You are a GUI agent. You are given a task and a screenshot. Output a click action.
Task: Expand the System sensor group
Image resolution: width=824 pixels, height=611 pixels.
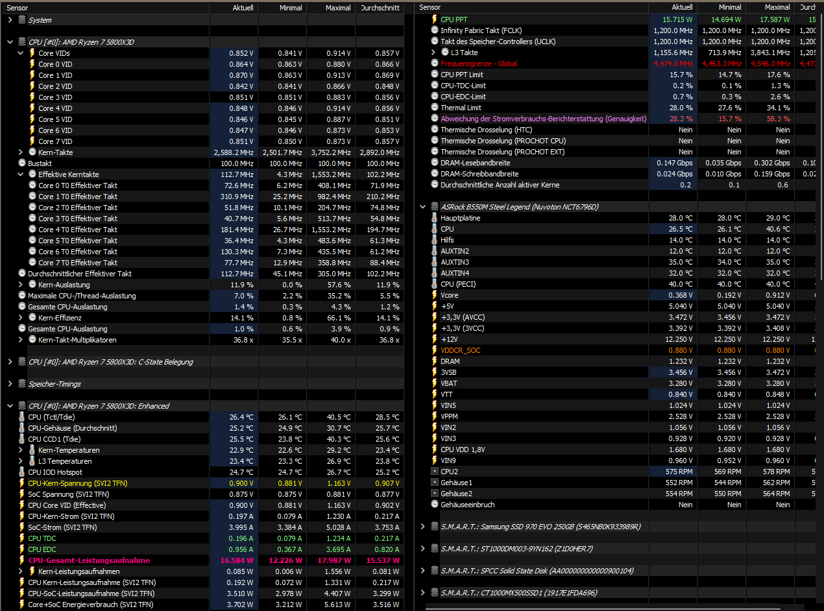point(10,20)
